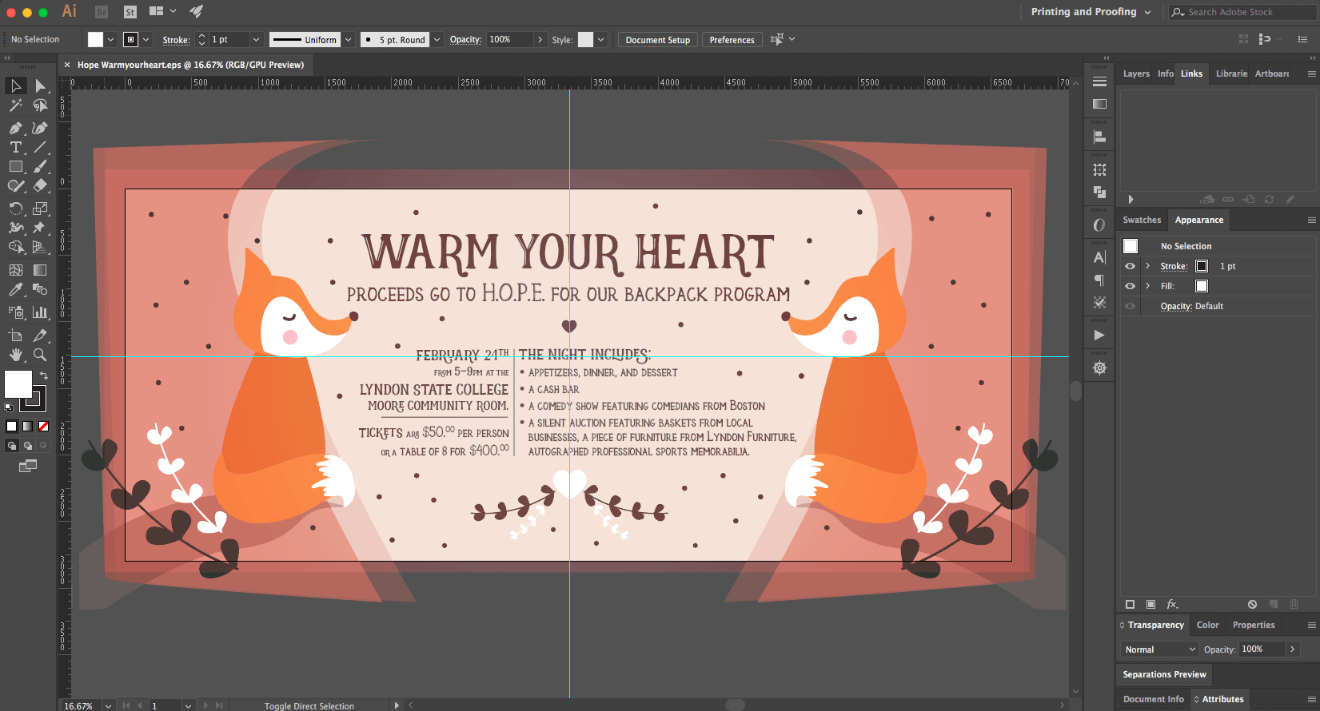Switch to the Color tab
The width and height of the screenshot is (1320, 711).
pyautogui.click(x=1207, y=625)
